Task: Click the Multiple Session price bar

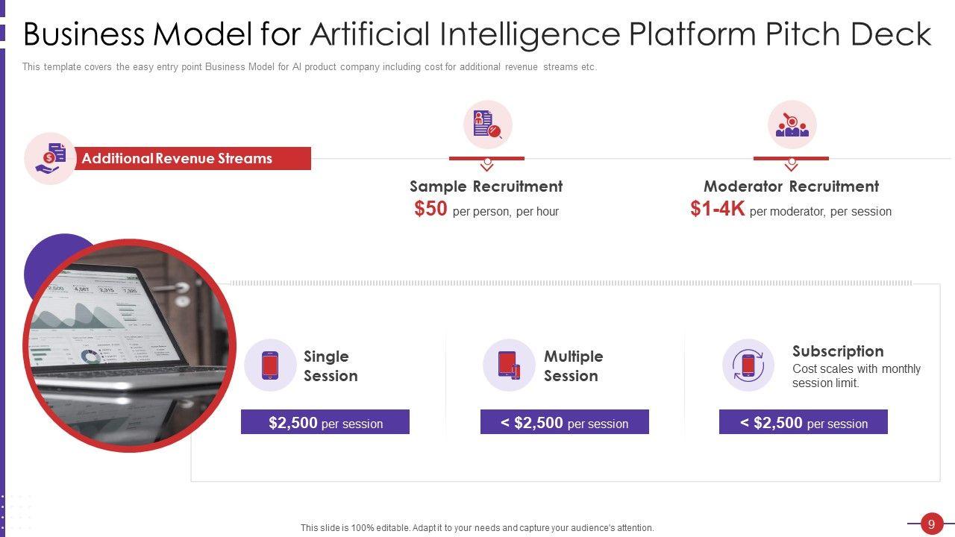Action: (565, 422)
